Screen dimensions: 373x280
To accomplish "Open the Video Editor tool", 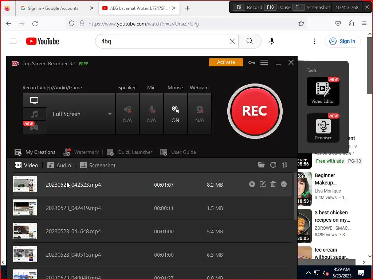I will click(323, 92).
